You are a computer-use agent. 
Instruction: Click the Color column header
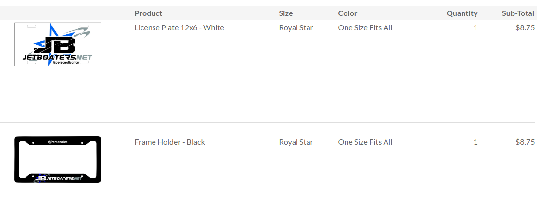[348, 13]
